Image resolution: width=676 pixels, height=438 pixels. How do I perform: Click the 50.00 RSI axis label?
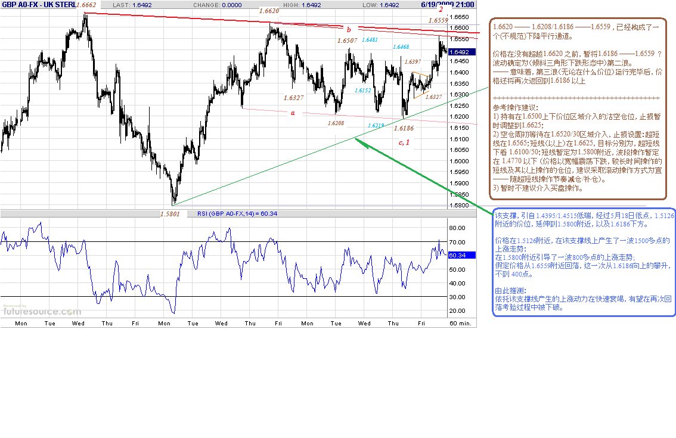pyautogui.click(x=457, y=270)
